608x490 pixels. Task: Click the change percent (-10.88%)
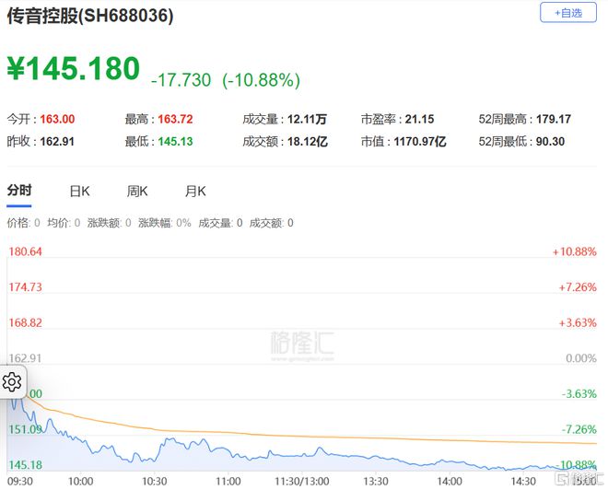(261, 80)
